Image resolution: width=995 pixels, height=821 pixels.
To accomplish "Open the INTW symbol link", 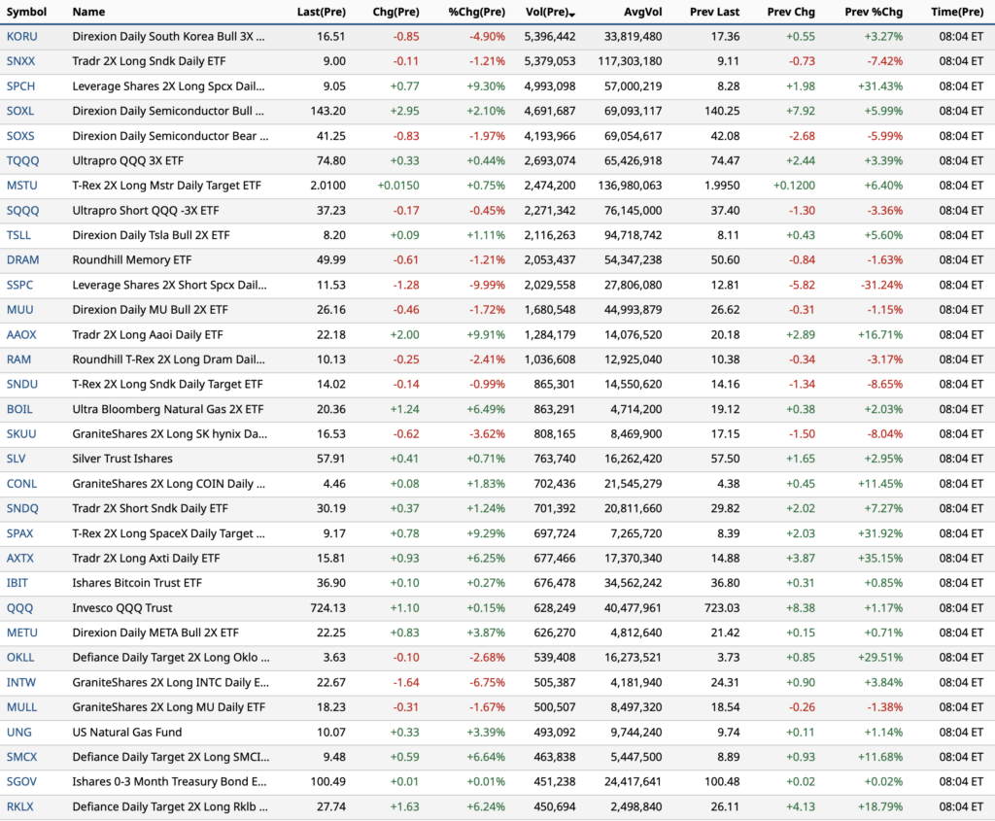I will click(x=21, y=683).
